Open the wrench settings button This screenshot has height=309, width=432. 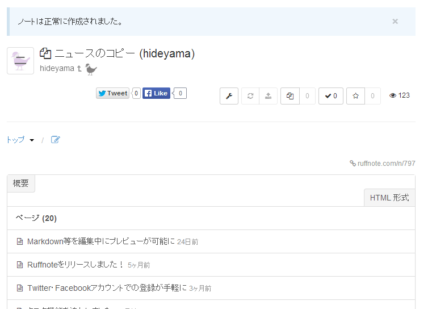[229, 96]
